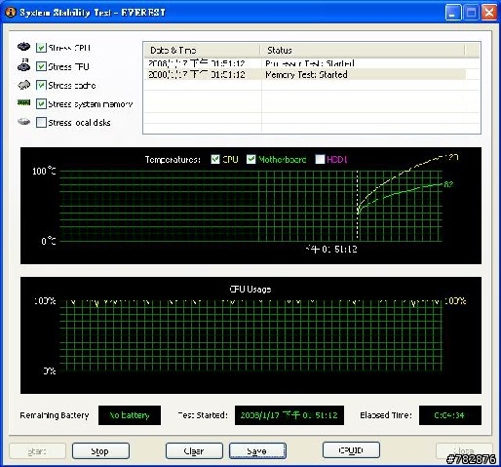501x467 pixels.
Task: Hide the CPU temperature graph line
Action: (x=215, y=159)
